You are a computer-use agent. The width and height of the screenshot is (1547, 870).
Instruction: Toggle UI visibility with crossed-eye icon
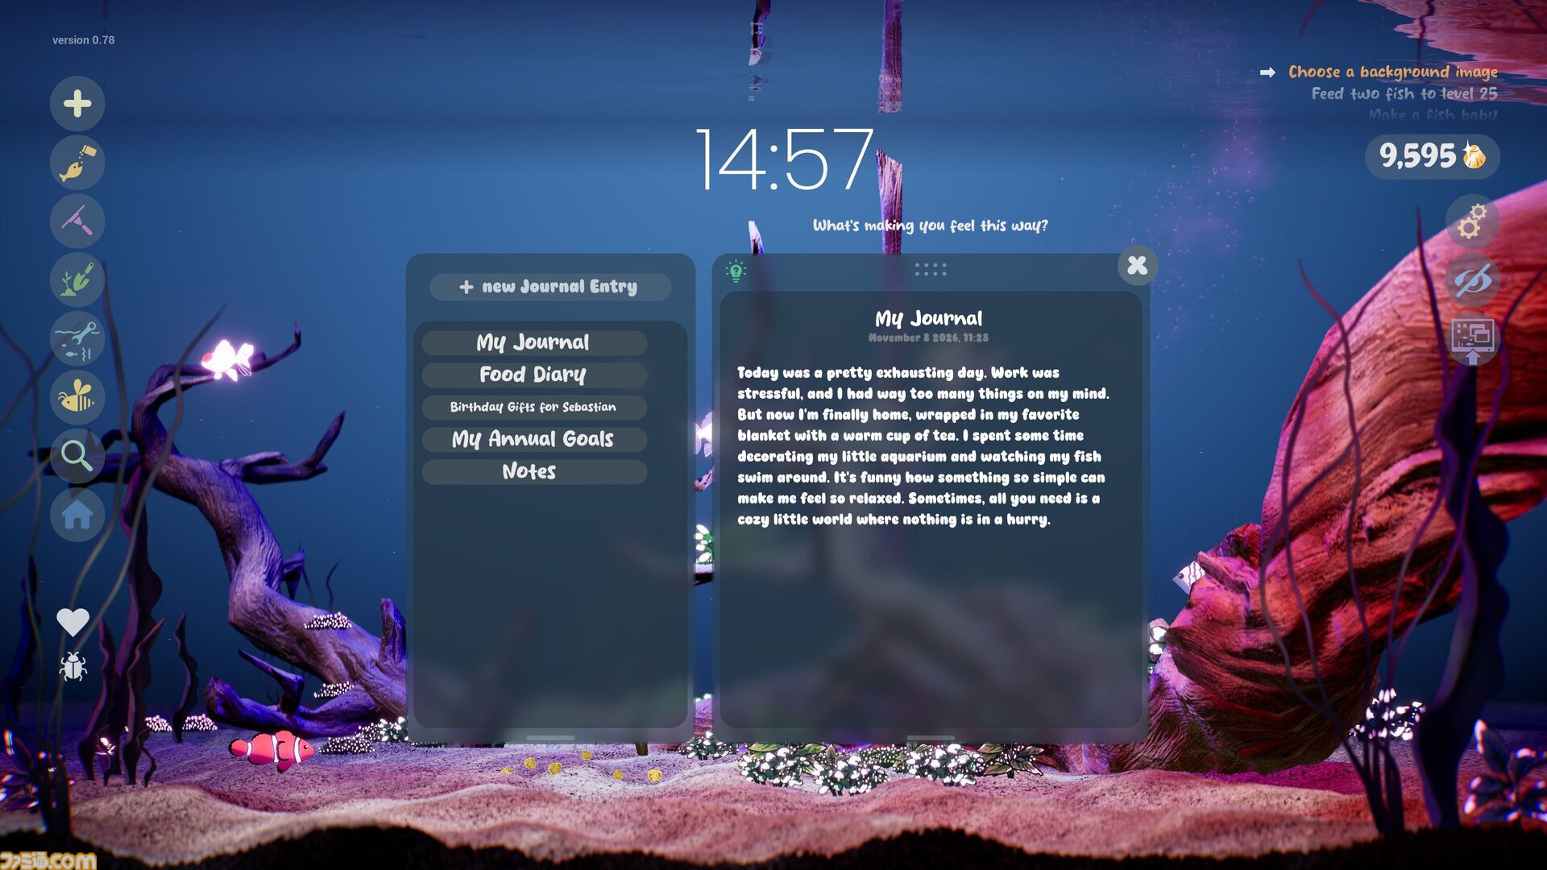(1472, 280)
